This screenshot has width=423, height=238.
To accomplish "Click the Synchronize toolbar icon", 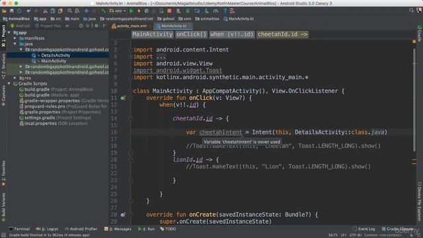I will coord(19,11).
